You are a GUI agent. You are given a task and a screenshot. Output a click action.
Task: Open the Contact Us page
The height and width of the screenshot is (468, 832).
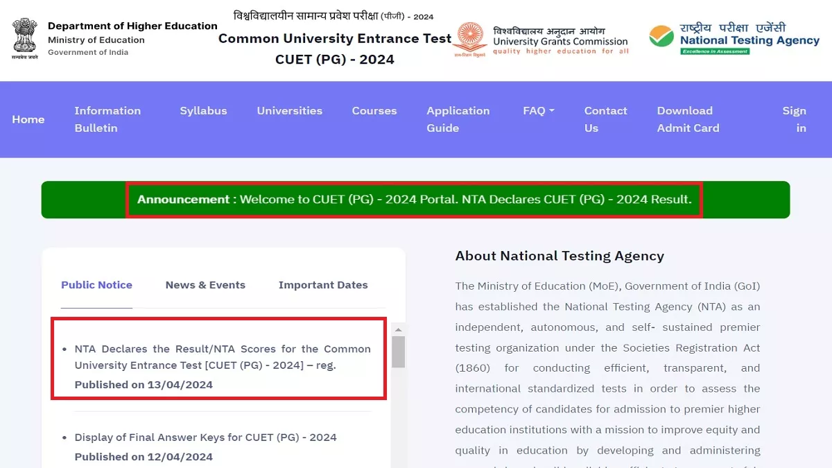[605, 119]
